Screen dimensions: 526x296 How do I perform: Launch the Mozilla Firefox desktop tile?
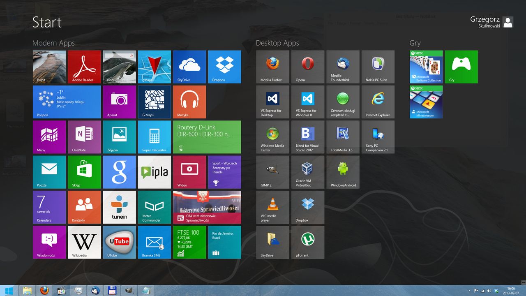click(x=273, y=67)
